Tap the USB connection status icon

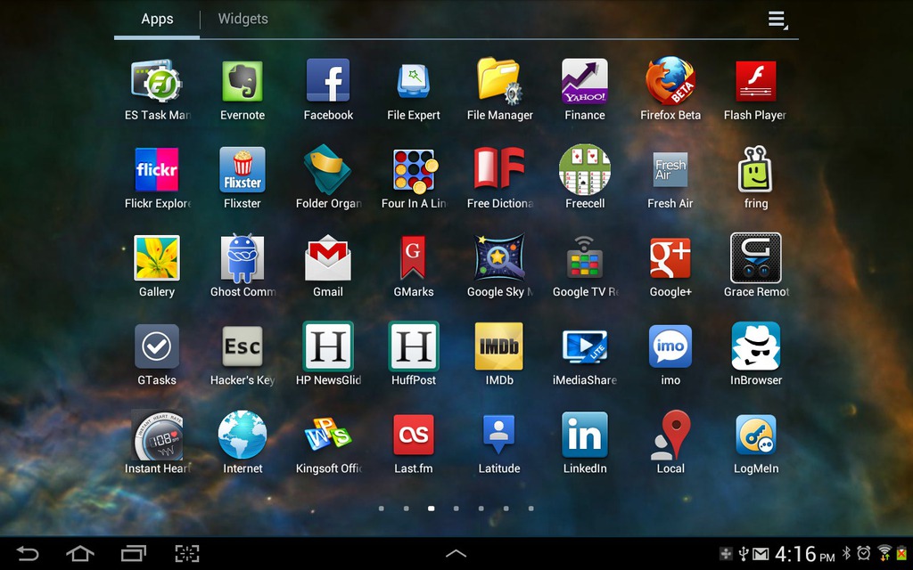coord(744,554)
